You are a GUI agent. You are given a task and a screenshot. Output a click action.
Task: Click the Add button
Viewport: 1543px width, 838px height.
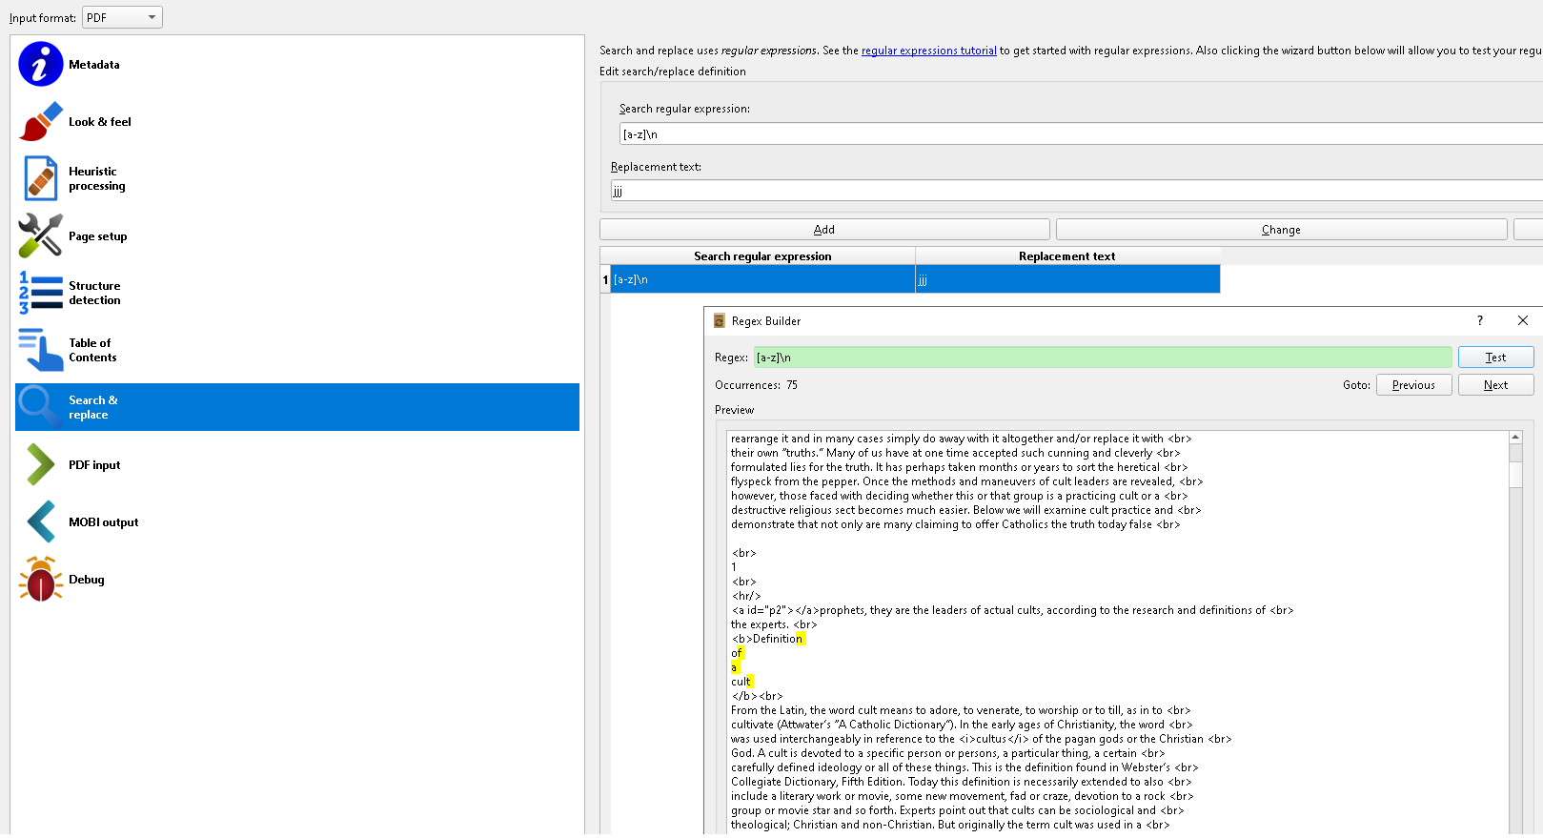tap(824, 230)
